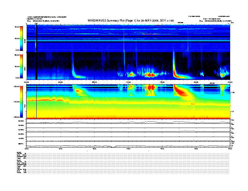Click the Cal marker above RAD2 panel
This screenshot has height=191, width=248.
pos(36,23)
